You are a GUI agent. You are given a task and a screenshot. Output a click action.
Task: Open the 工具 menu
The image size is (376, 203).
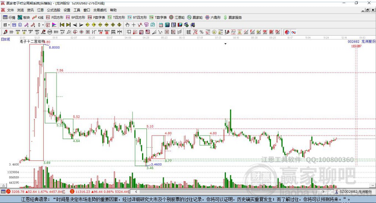[77, 10]
